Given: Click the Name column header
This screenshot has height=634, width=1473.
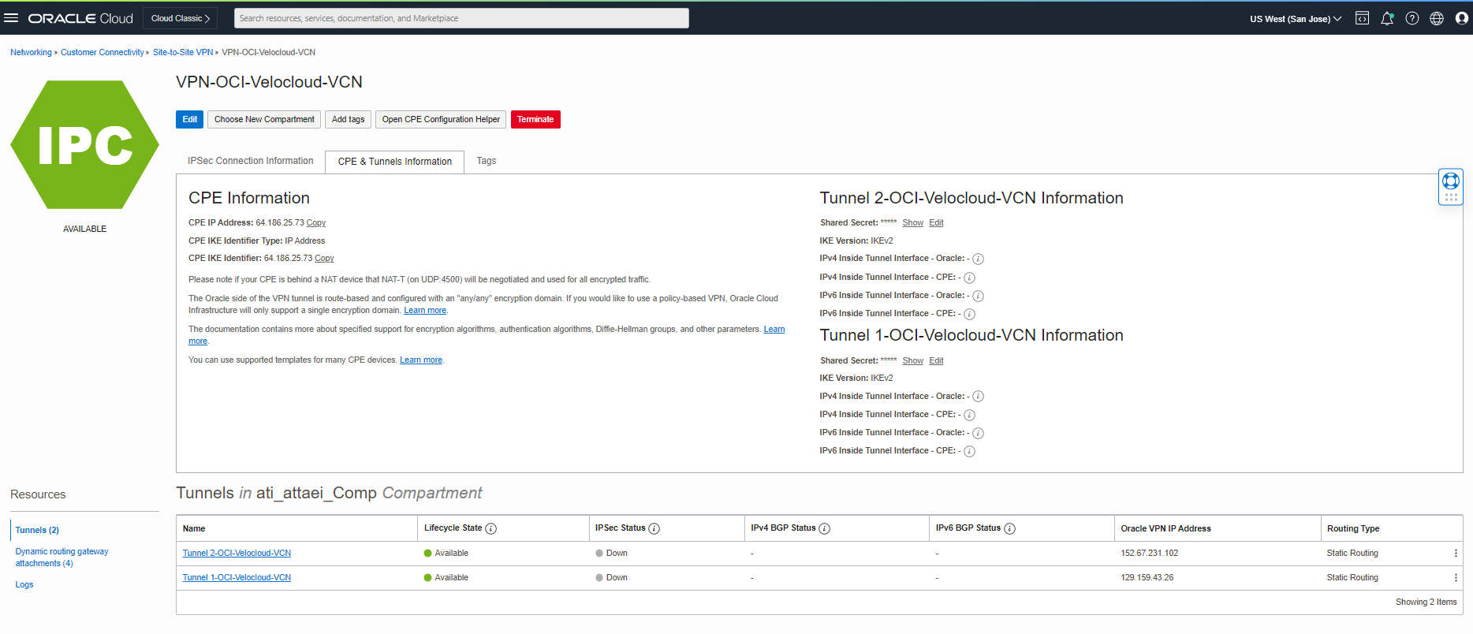Looking at the screenshot, I should coord(194,529).
